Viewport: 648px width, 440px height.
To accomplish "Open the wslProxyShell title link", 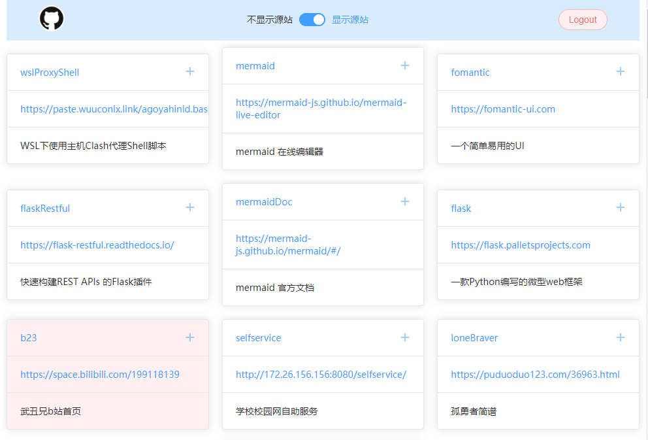I will (50, 73).
